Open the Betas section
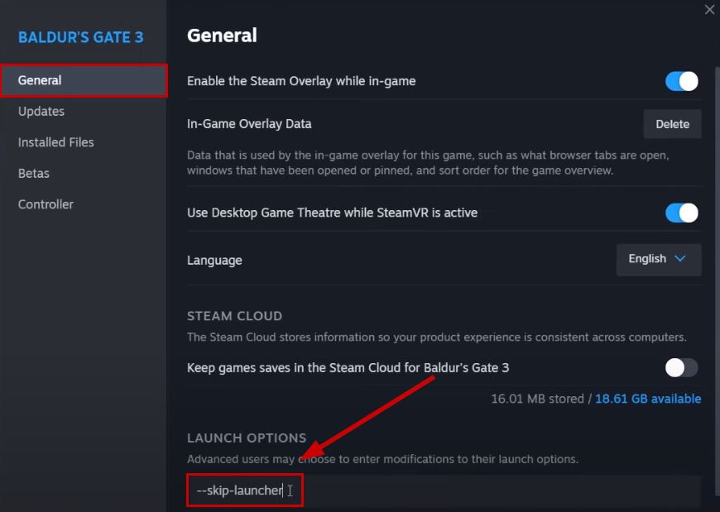This screenshot has width=720, height=512. click(34, 174)
